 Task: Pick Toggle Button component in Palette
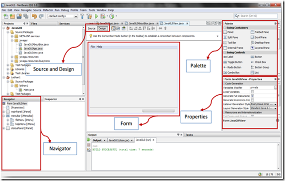point(233,62)
